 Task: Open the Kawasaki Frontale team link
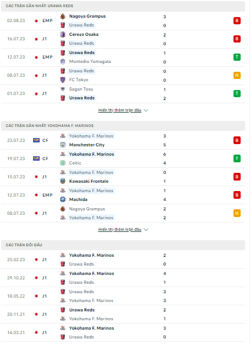[89, 181]
